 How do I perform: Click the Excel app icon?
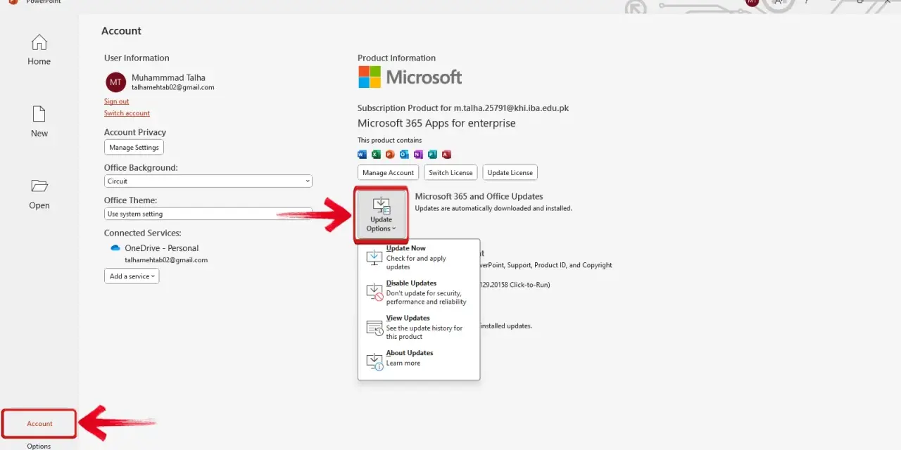click(376, 154)
